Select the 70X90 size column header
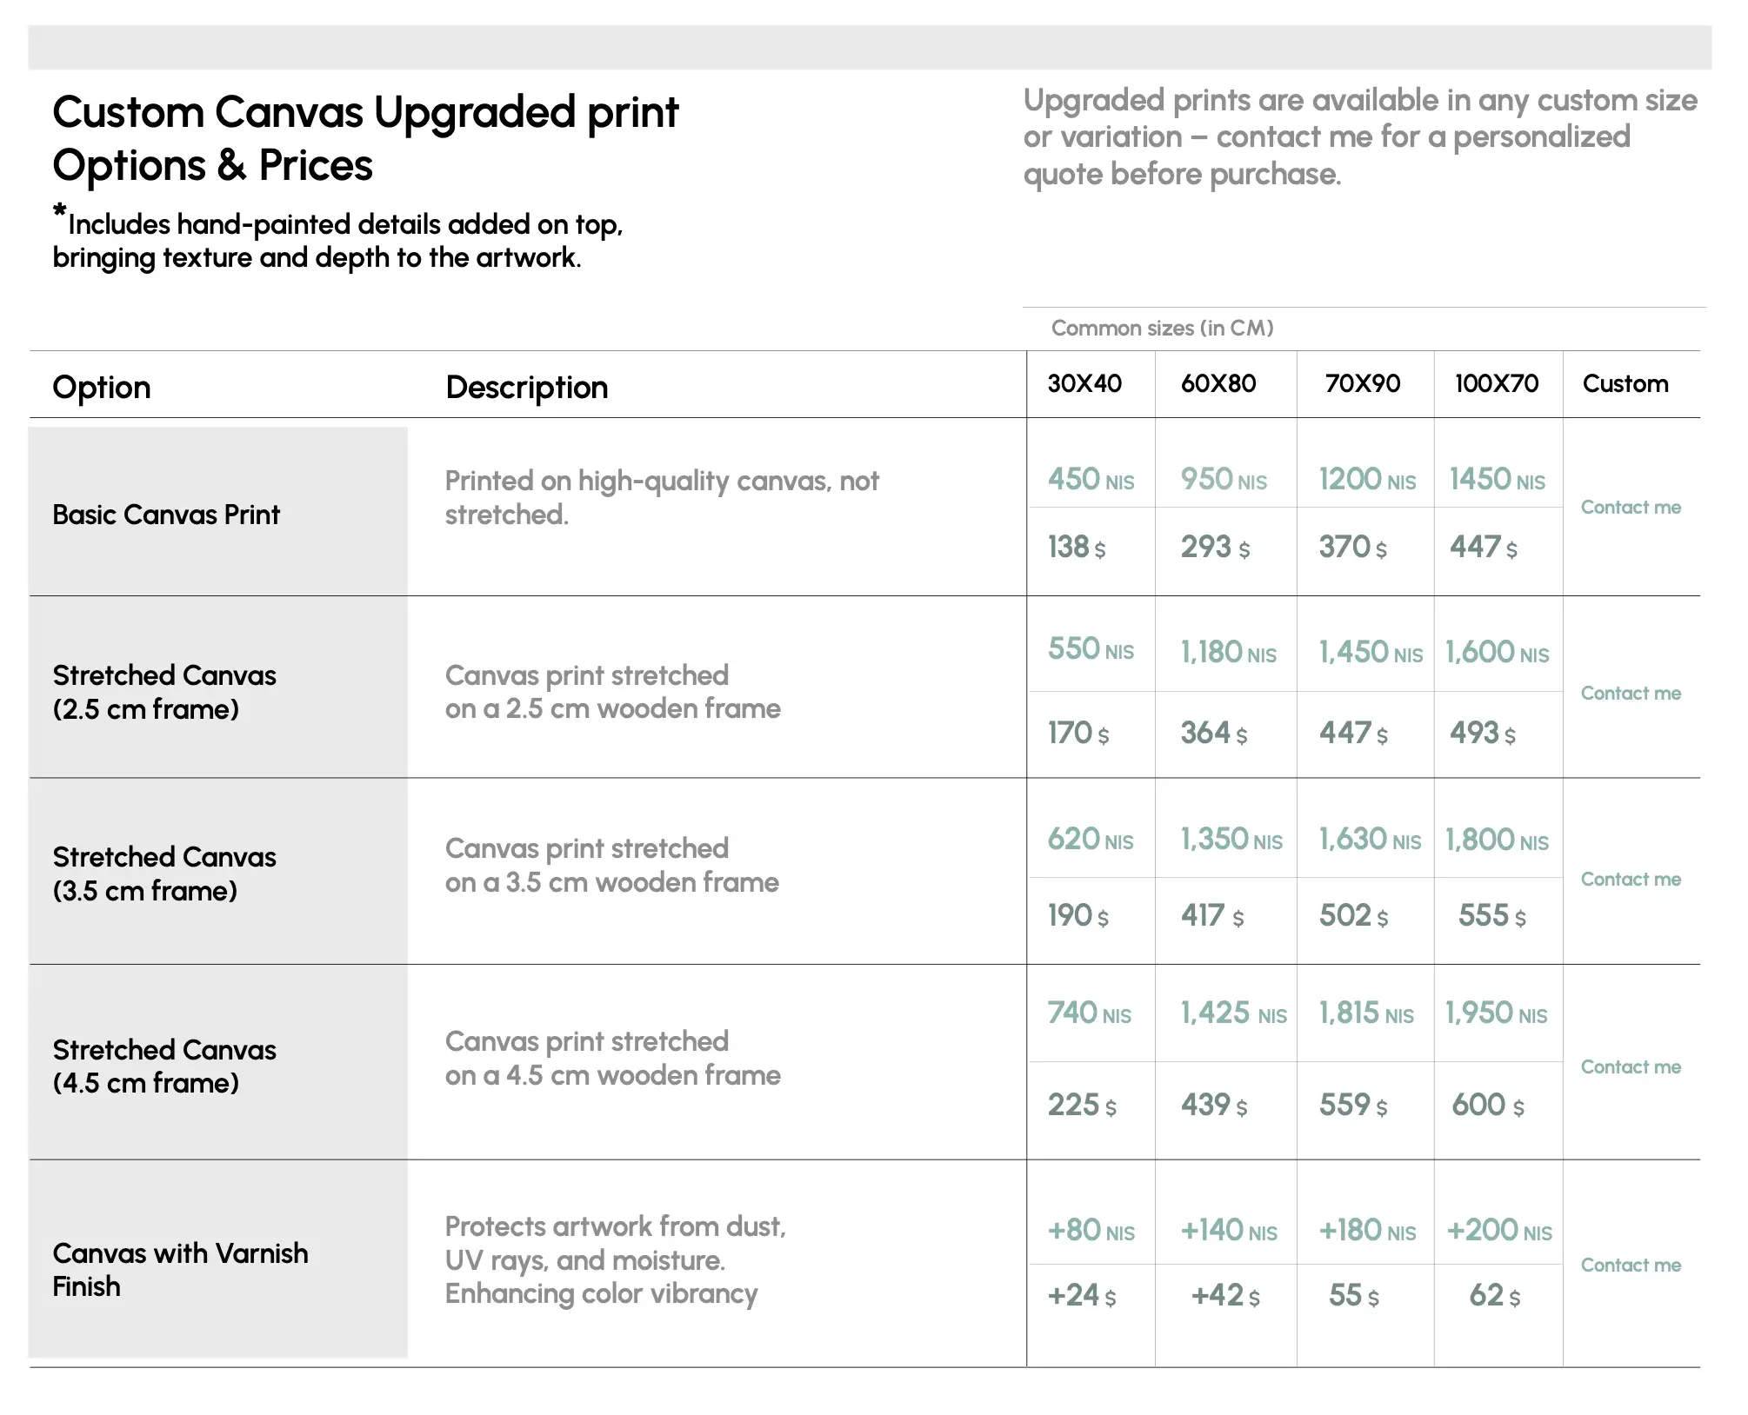Screen dimensions: 1748x1415 coord(1363,384)
